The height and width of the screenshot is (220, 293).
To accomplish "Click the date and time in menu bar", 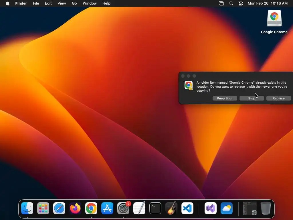I will tap(268, 3).
